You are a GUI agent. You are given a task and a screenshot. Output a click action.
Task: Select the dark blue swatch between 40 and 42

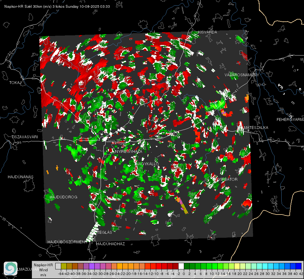click(299, 266)
